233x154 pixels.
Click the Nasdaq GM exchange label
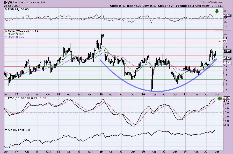click(x=38, y=3)
